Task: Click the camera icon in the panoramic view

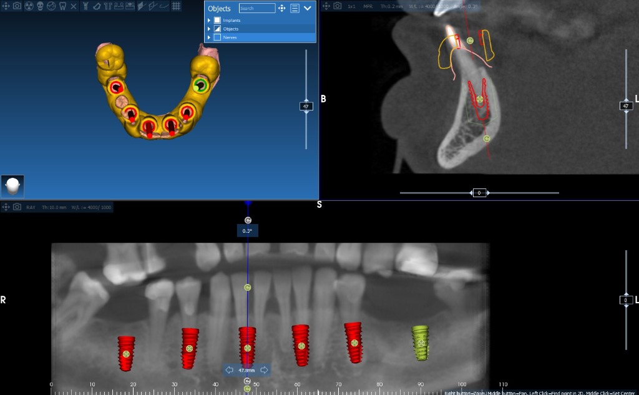Action: (x=17, y=207)
